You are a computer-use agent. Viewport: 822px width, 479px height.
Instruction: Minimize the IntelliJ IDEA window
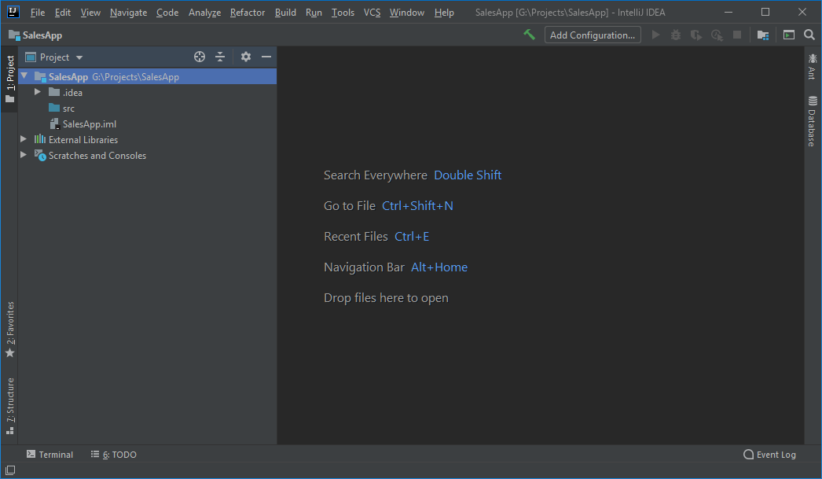728,12
